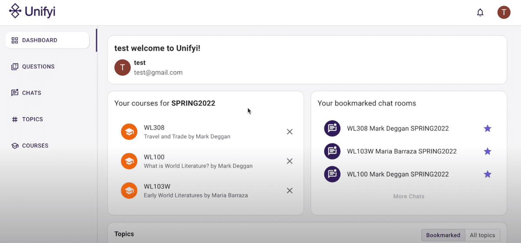Toggle star for WL103W Maria Barraza chat
The height and width of the screenshot is (243, 521).
click(488, 151)
